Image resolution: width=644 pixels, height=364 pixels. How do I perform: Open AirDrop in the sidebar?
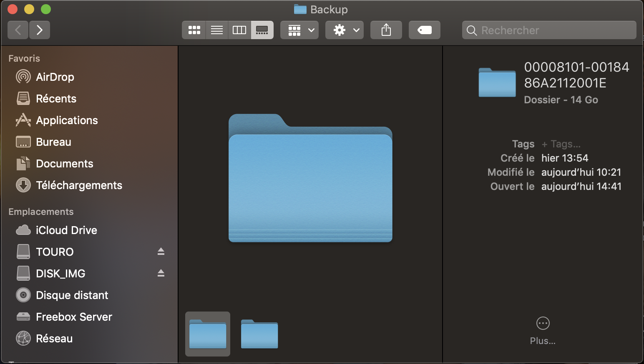pos(55,77)
